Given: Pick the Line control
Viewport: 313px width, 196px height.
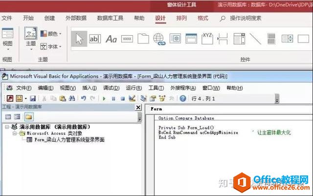Looking at the screenshot, I should point(255,39).
